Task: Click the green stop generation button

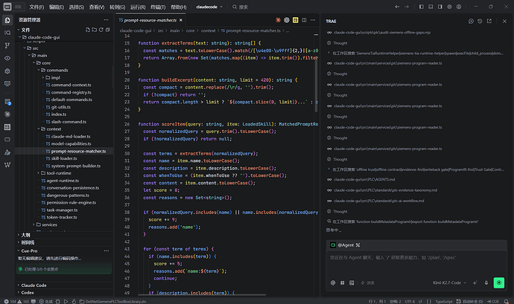Action: [x=499, y=282]
